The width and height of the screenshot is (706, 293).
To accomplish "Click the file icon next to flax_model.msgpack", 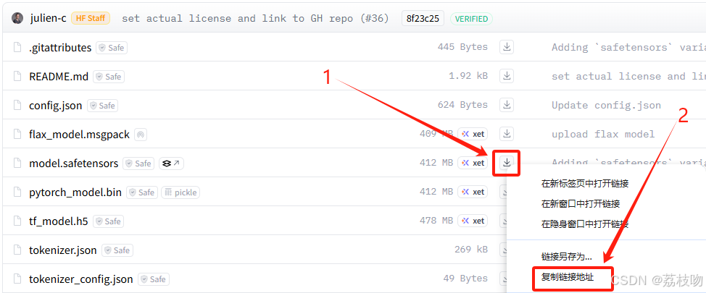I will [x=17, y=134].
